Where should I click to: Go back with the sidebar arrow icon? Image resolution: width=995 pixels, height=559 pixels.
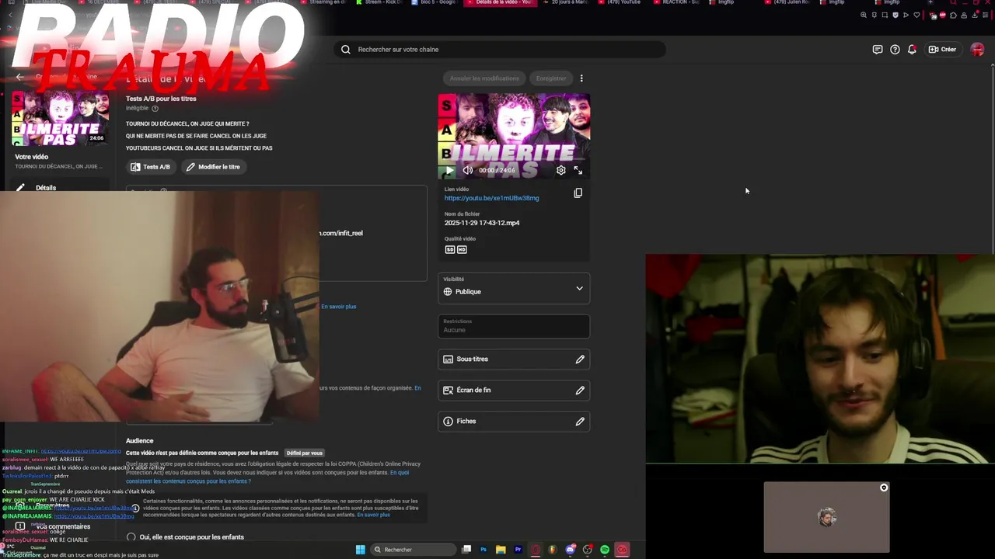tap(20, 77)
